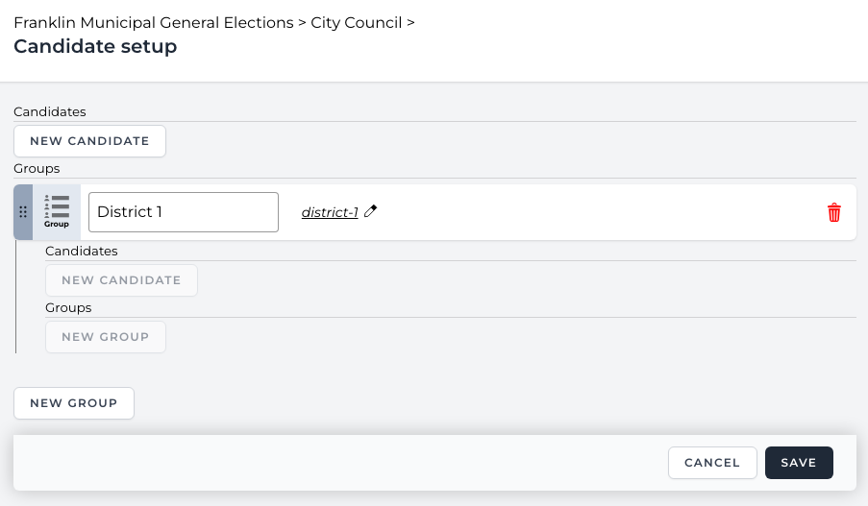The width and height of the screenshot is (868, 506).
Task: Click the Group list icon beside District 1
Action: pos(58,211)
